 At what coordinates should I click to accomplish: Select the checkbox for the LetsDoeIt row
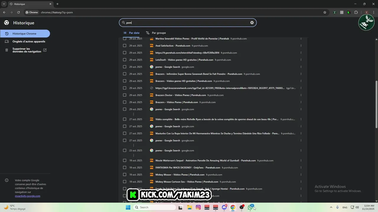click(x=125, y=60)
